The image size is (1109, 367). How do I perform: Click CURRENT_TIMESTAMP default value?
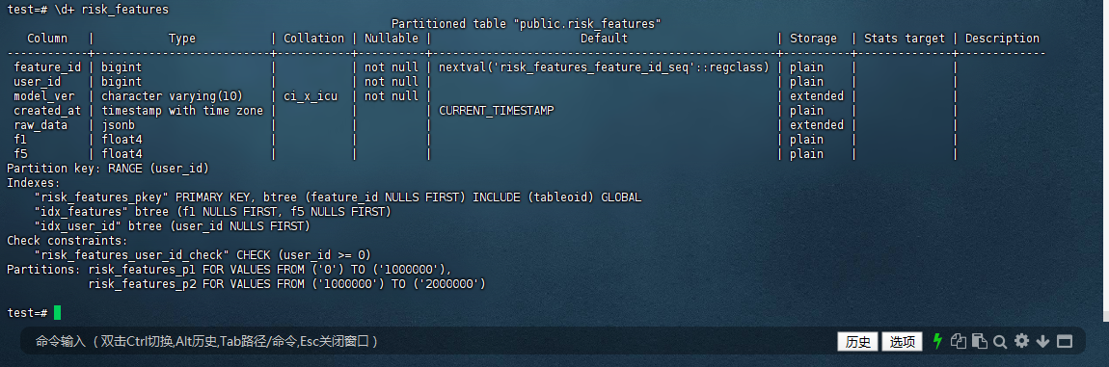pos(497,111)
